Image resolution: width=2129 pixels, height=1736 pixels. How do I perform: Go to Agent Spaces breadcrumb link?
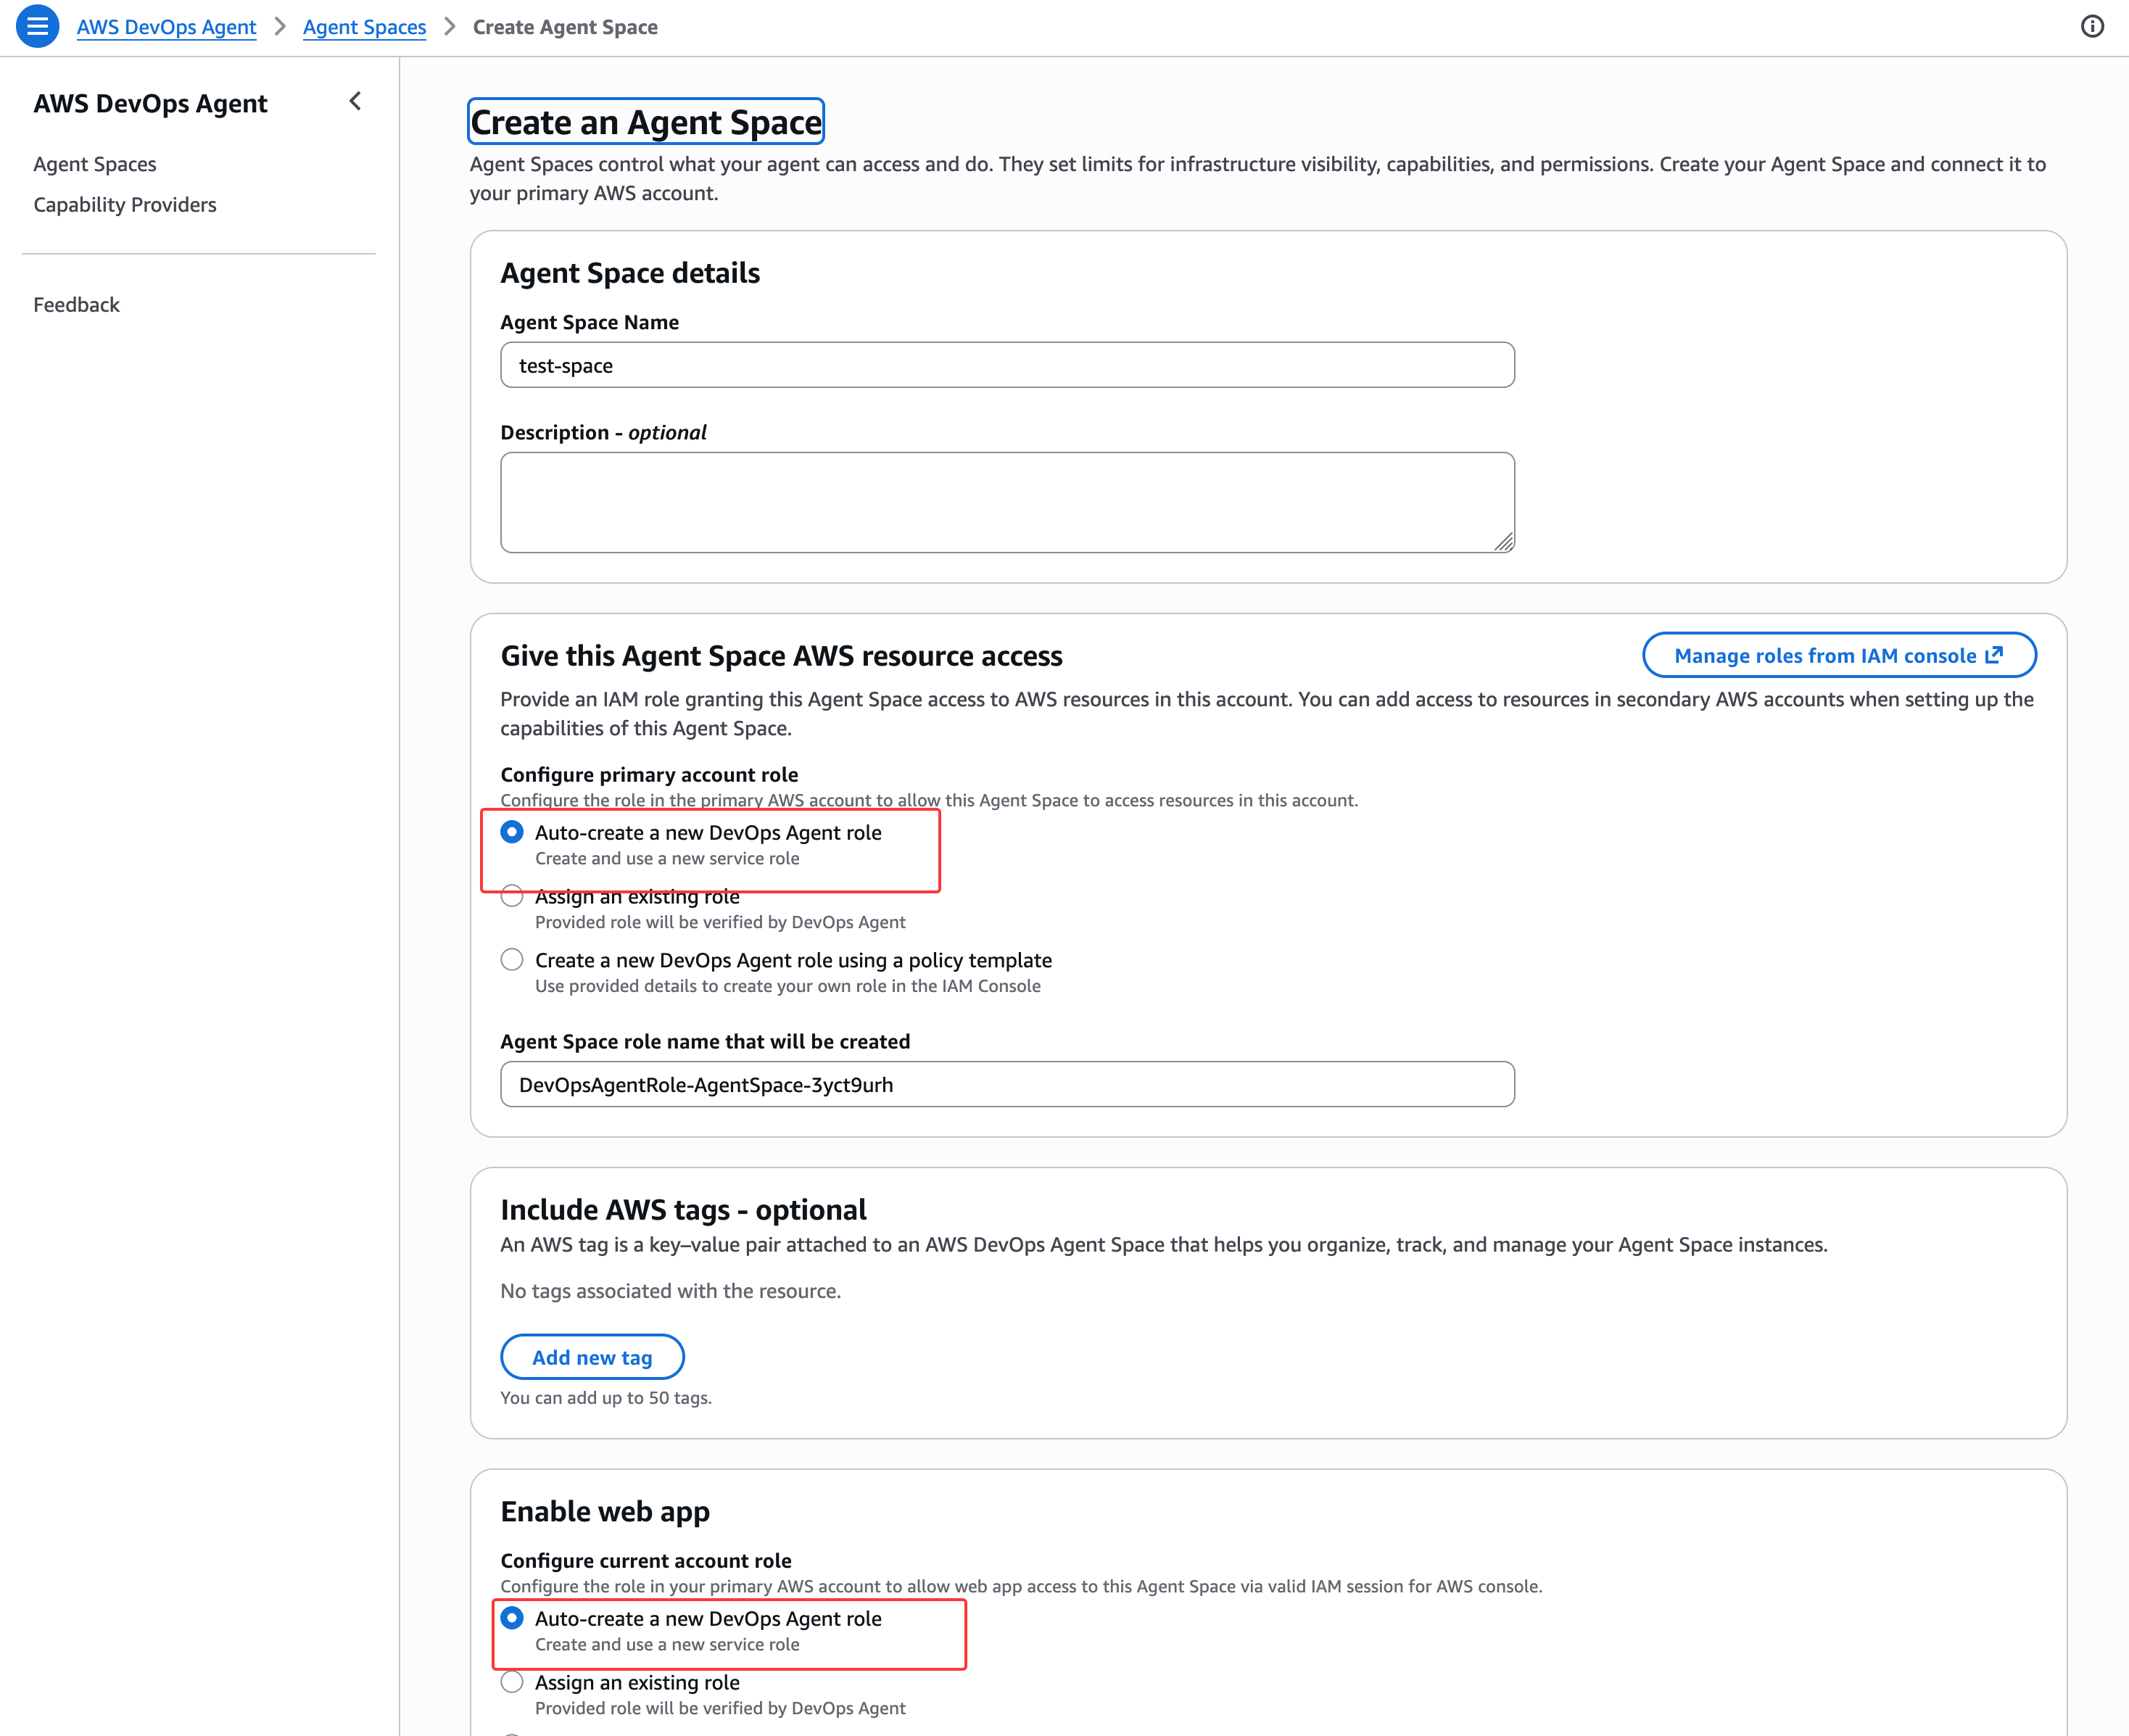364,27
